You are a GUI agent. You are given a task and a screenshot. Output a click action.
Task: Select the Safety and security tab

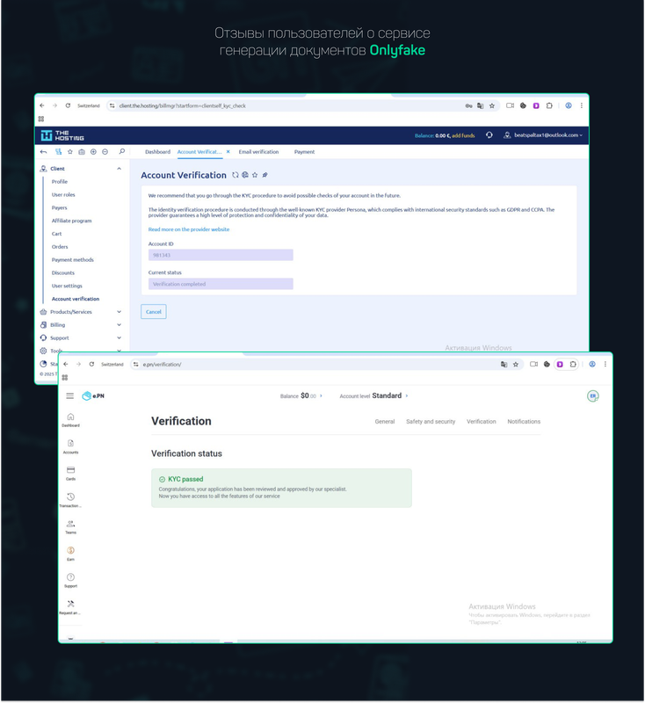(x=431, y=422)
